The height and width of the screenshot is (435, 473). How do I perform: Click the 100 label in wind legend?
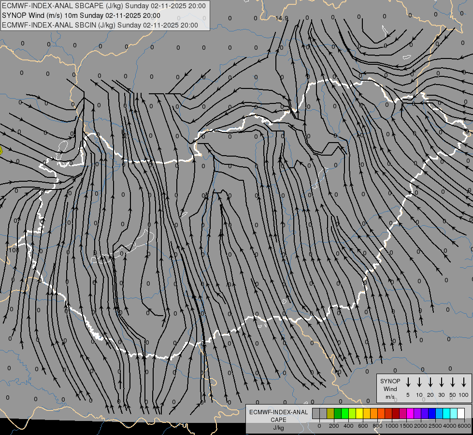click(464, 395)
